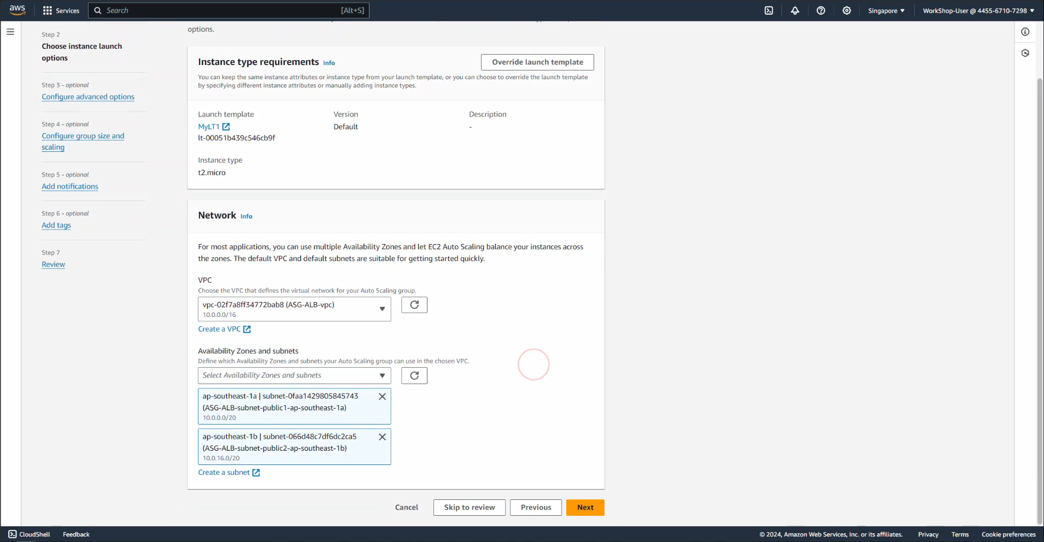Open the notifications bell
Viewport: 1044px width, 542px height.
[795, 10]
